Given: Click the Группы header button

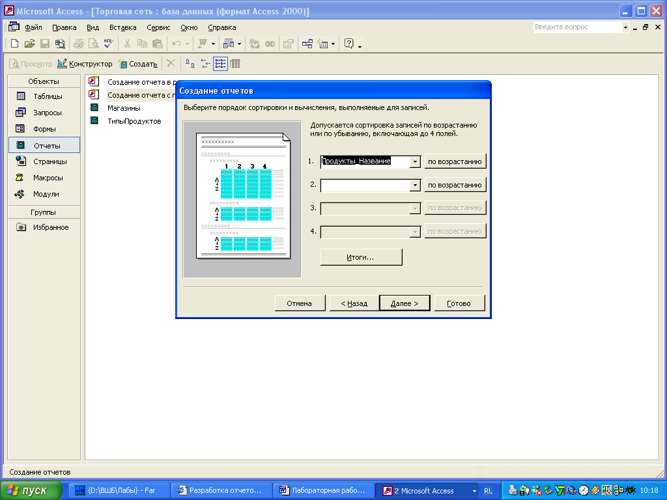Looking at the screenshot, I should 44,212.
